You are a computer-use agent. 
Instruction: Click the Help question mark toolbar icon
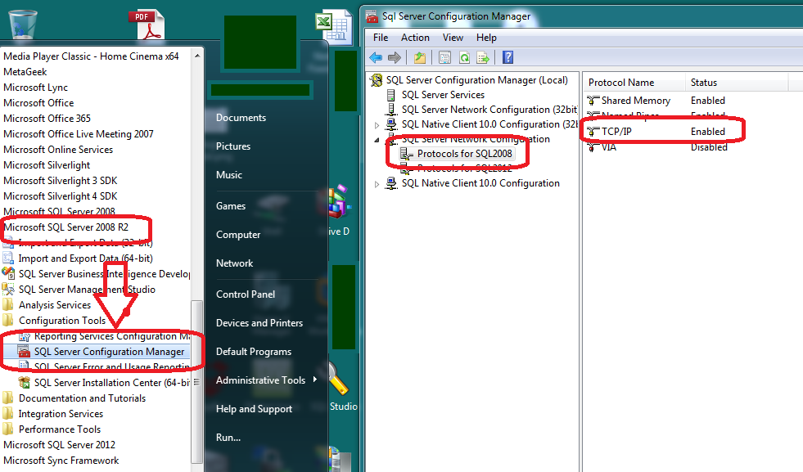point(508,57)
